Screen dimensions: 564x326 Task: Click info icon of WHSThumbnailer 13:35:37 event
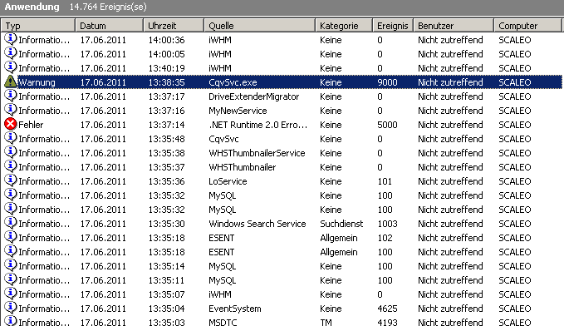11,166
